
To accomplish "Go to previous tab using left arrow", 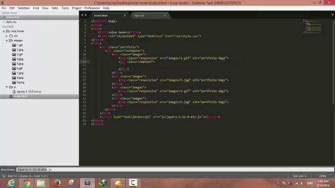I will [x=82, y=15].
